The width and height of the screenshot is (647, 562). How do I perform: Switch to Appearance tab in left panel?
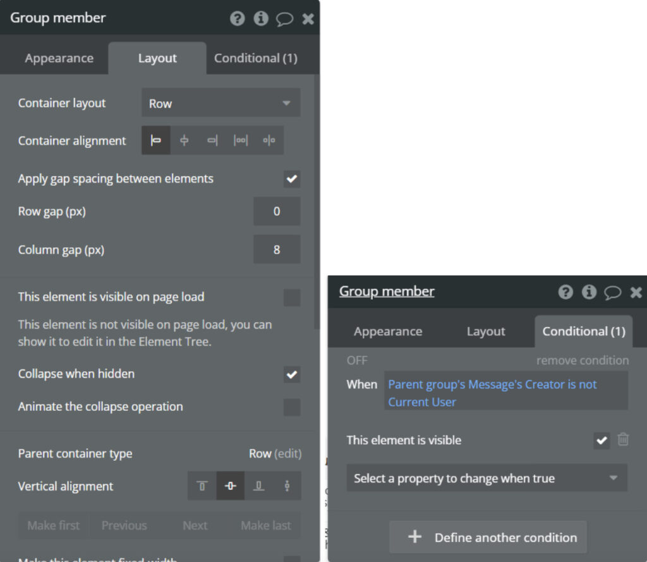(59, 58)
